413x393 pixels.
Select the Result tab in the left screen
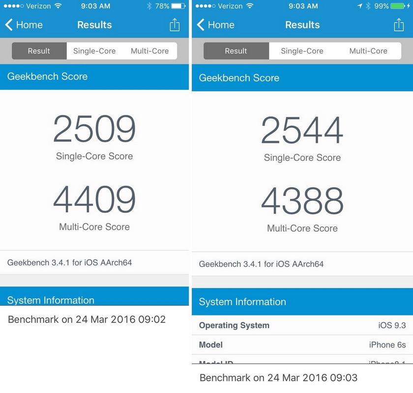39,51
